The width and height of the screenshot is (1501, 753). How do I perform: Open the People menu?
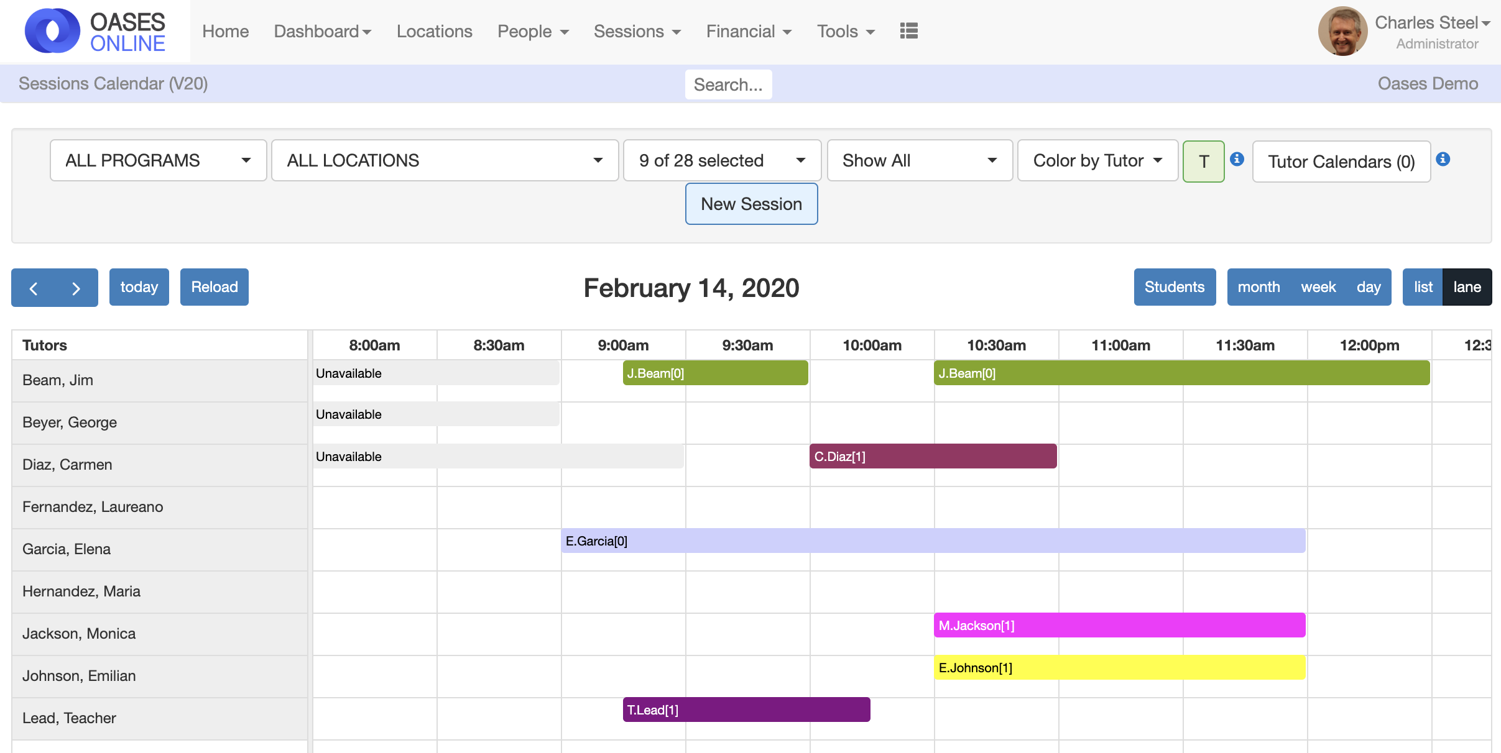(533, 31)
